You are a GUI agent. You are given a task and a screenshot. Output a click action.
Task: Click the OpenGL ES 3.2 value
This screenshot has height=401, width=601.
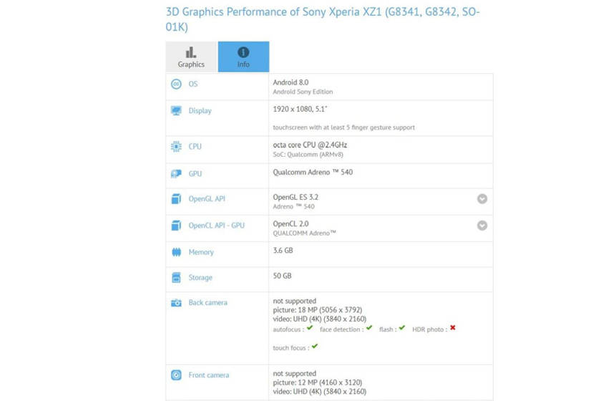(x=295, y=197)
